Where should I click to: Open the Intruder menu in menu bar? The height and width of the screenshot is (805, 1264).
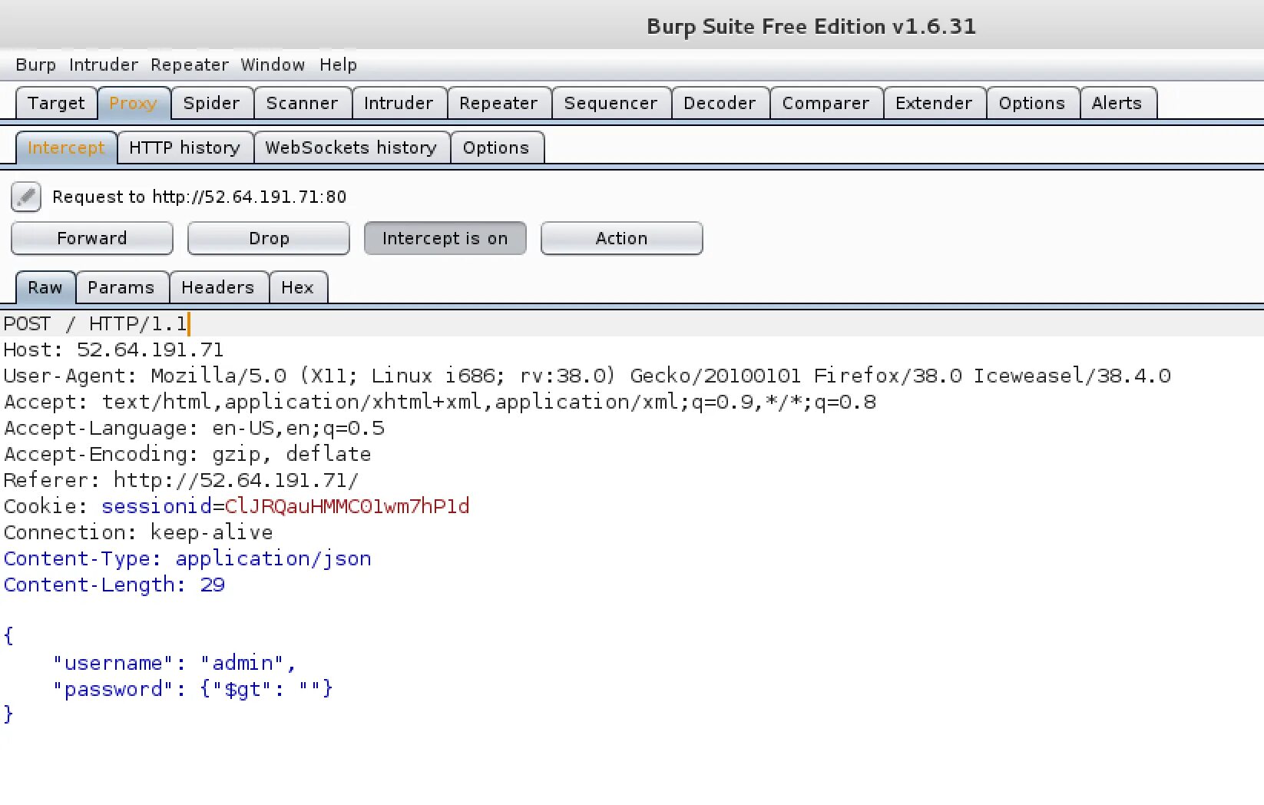pos(104,65)
